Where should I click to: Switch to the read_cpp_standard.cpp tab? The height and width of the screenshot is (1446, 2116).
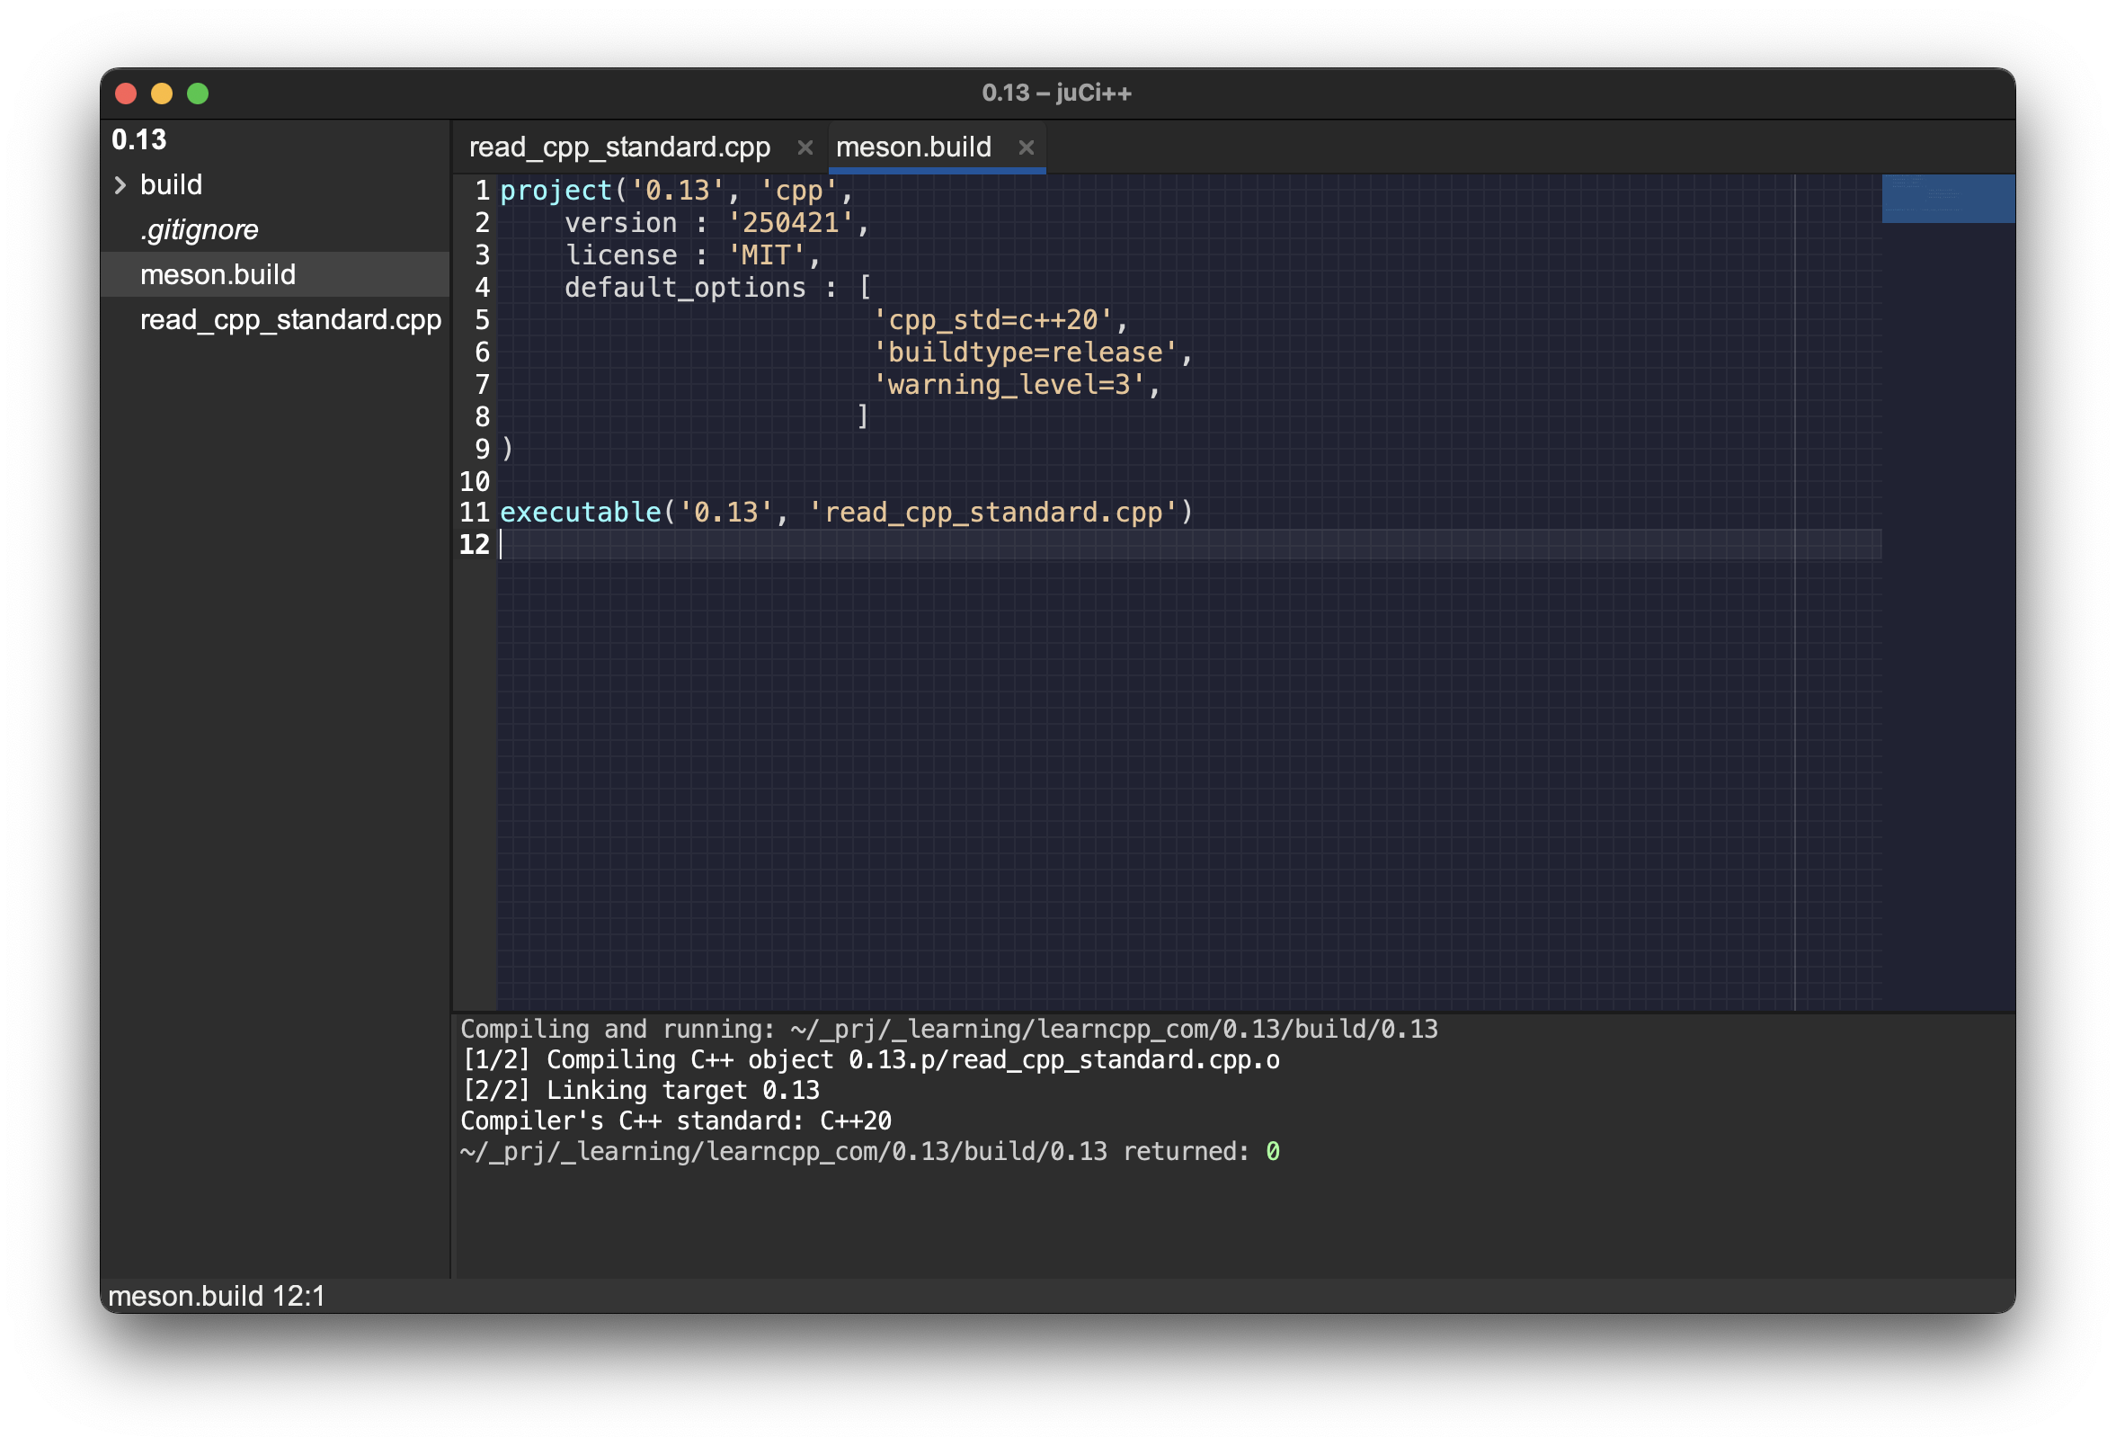point(619,147)
